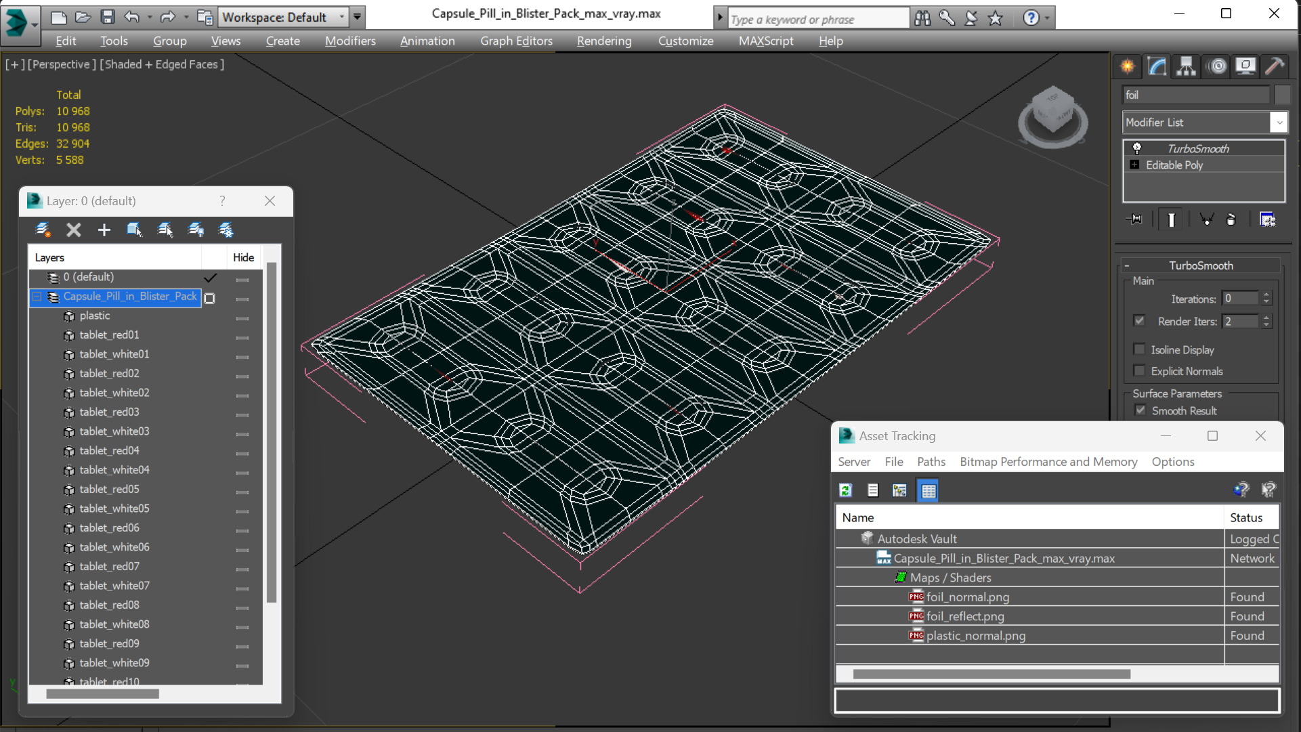
Task: Open the Hierarchy command panel tab
Action: click(x=1186, y=66)
